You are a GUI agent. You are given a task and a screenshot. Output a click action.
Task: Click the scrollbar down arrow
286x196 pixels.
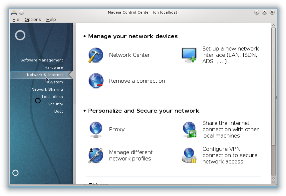tap(273, 182)
